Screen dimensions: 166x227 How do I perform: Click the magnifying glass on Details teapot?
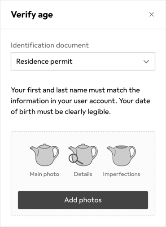coord(75,159)
